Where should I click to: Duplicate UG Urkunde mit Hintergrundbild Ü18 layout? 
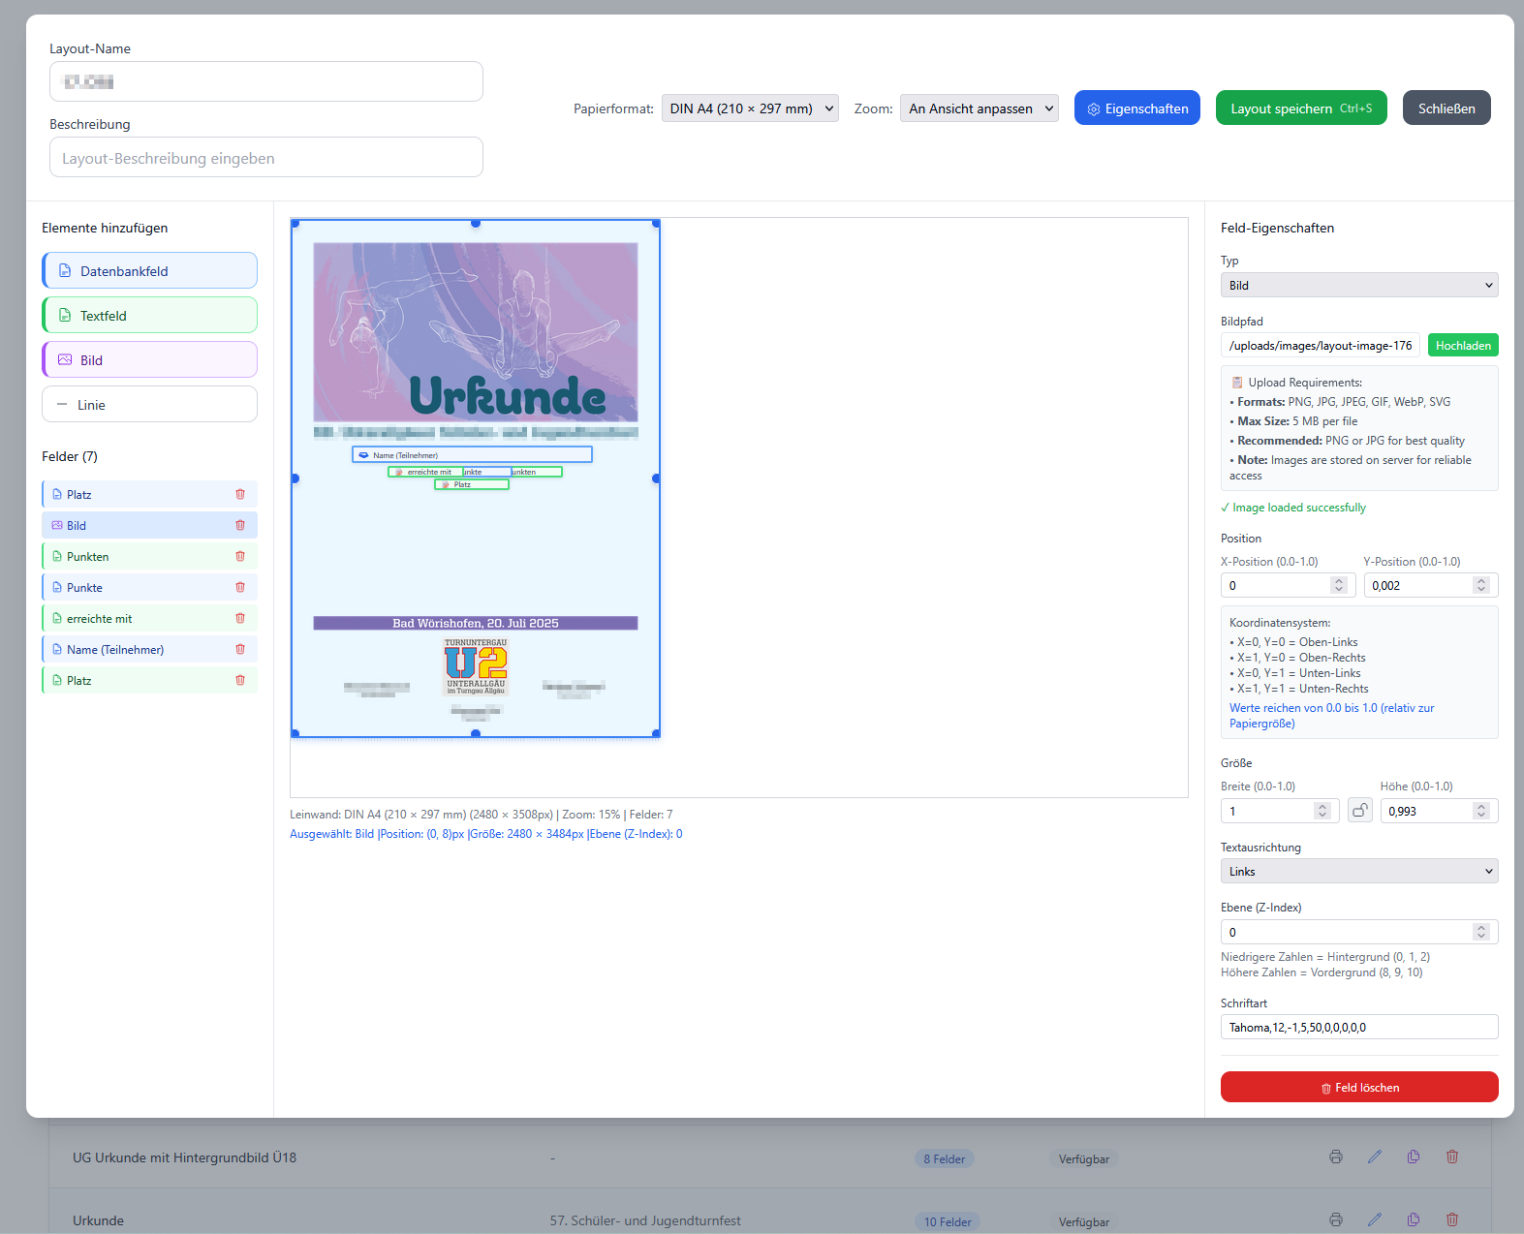click(x=1414, y=1157)
